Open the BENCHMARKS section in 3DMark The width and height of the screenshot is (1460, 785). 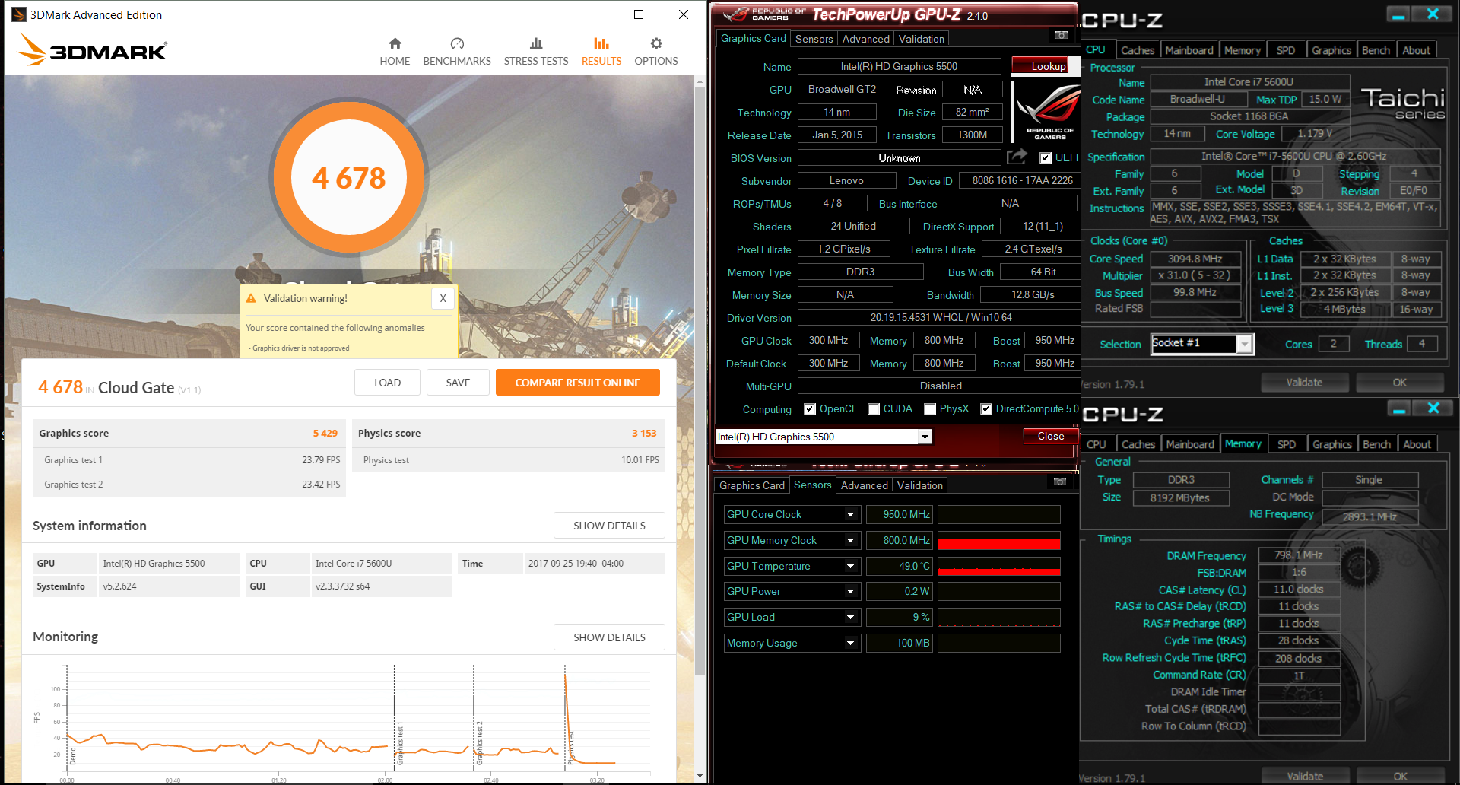pos(457,52)
